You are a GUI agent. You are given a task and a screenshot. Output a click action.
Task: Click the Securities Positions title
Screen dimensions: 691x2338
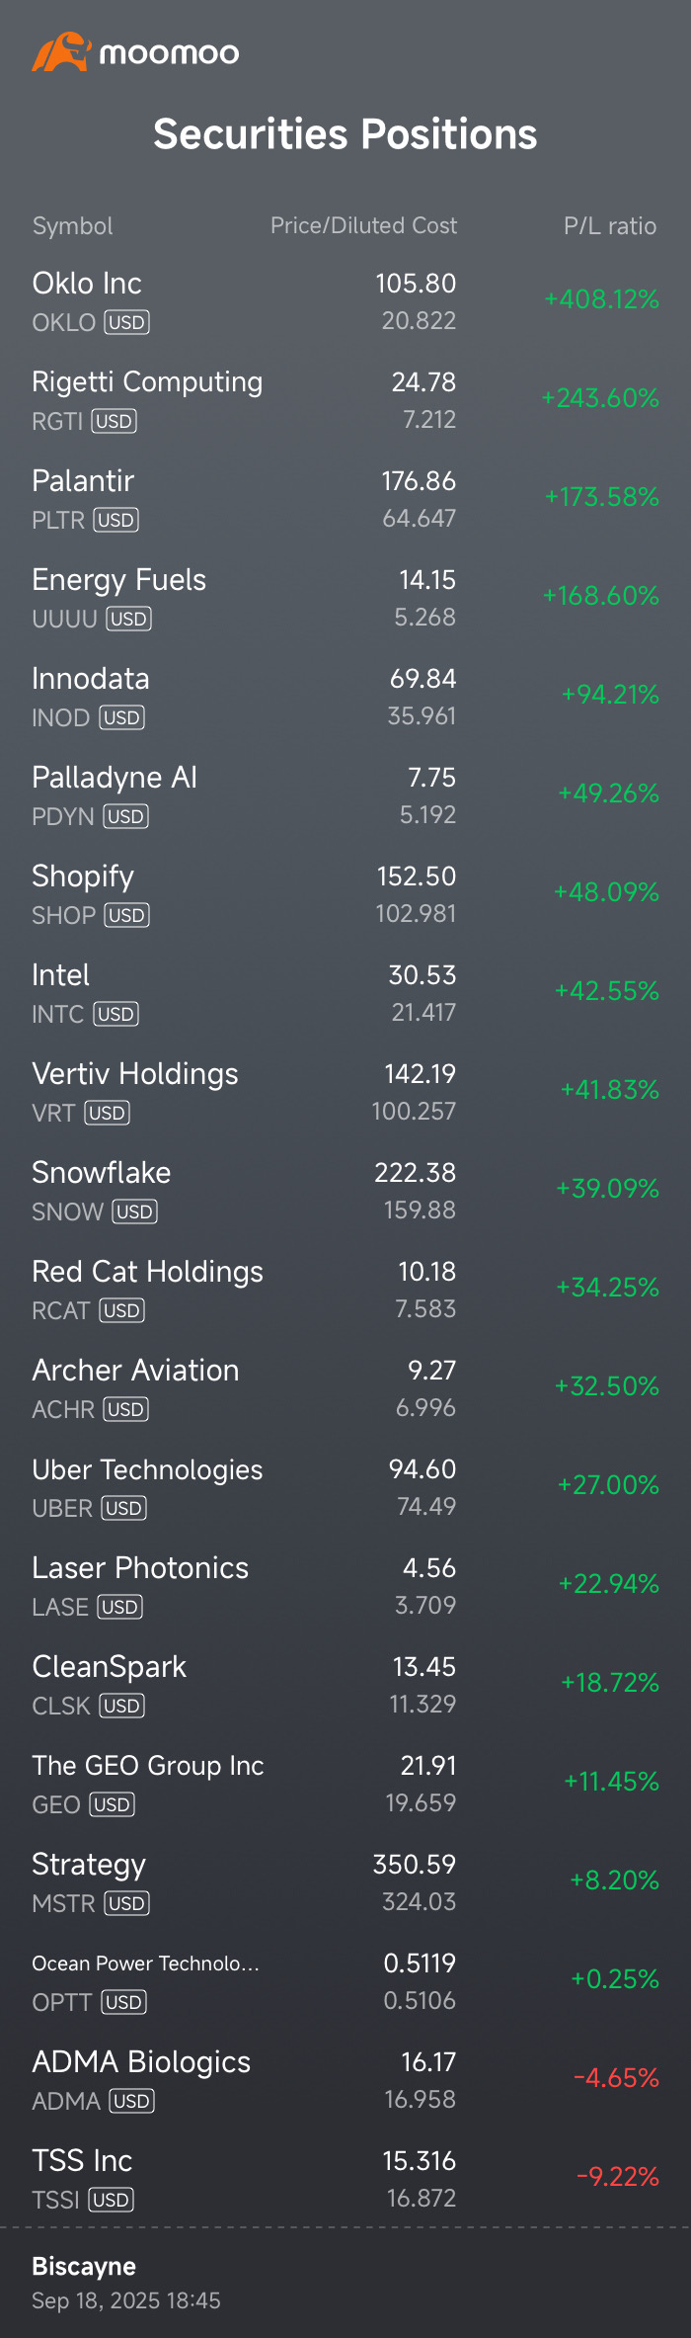[345, 134]
